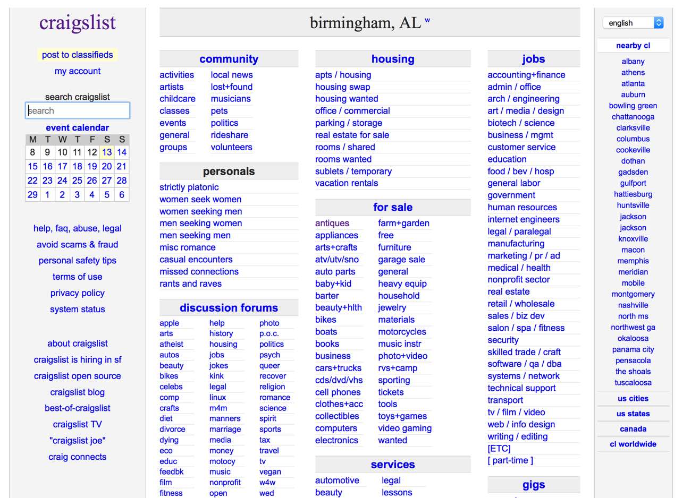Check system status link
Screen dimensions: 691x498
click(x=78, y=309)
